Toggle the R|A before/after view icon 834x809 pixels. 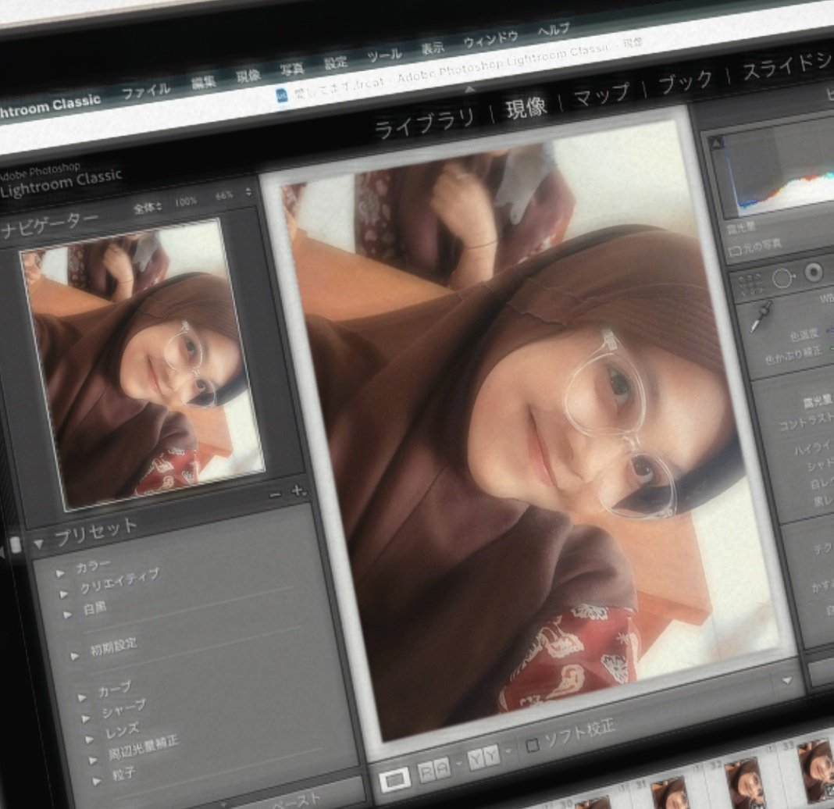tap(433, 769)
